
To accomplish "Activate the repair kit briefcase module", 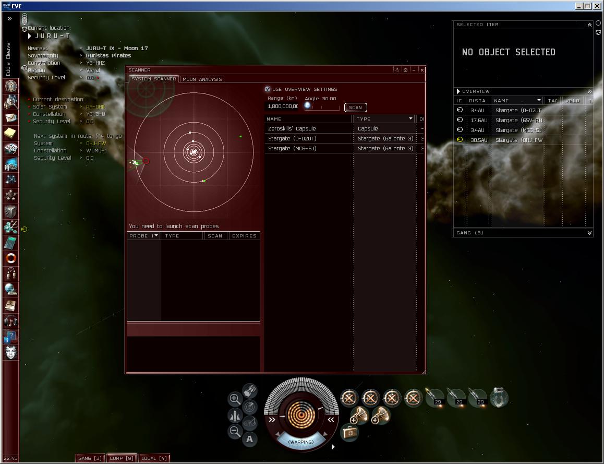I will click(x=349, y=433).
